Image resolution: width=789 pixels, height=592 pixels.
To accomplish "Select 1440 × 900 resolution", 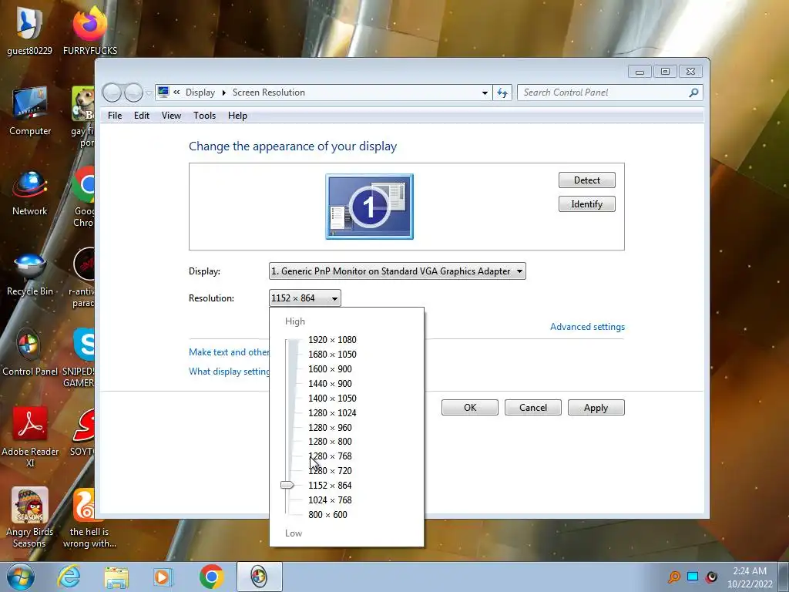I will coord(330,384).
